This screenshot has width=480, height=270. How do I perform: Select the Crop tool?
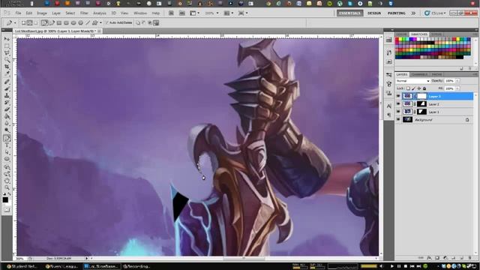(7, 67)
